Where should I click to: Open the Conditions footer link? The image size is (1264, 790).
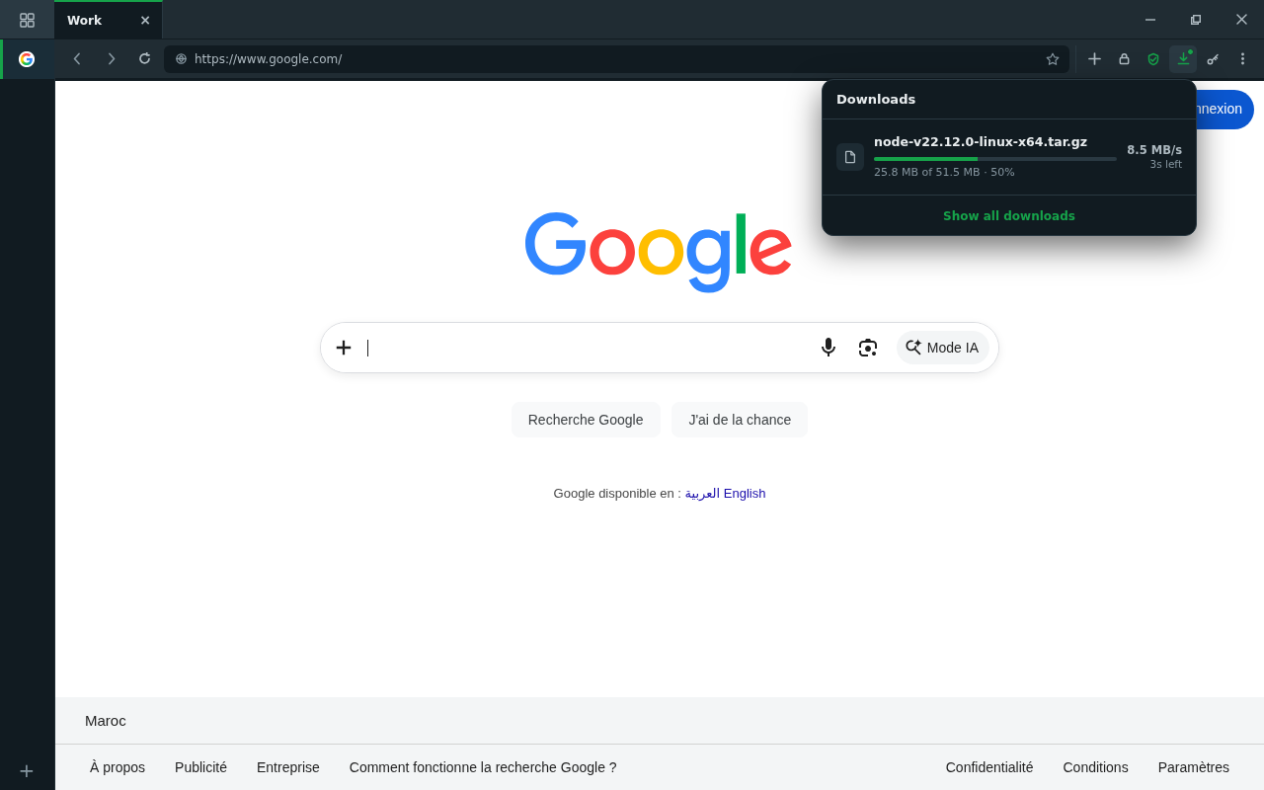point(1095,767)
